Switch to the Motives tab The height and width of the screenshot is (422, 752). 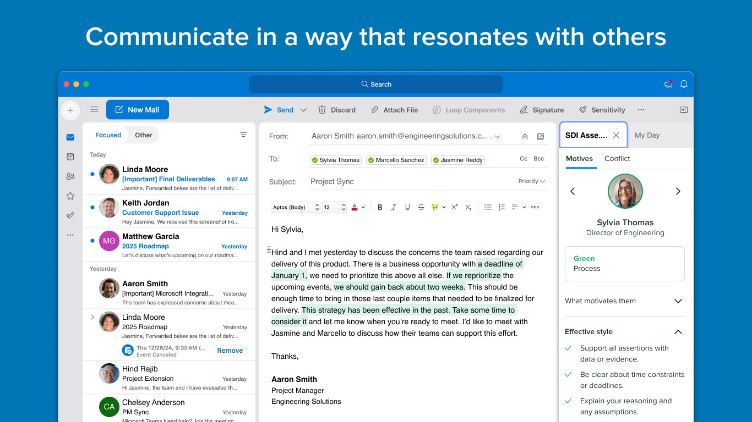[579, 159]
